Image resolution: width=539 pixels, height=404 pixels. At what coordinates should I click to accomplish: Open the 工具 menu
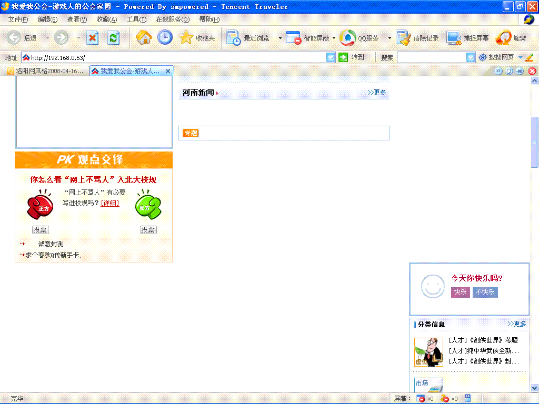(136, 19)
